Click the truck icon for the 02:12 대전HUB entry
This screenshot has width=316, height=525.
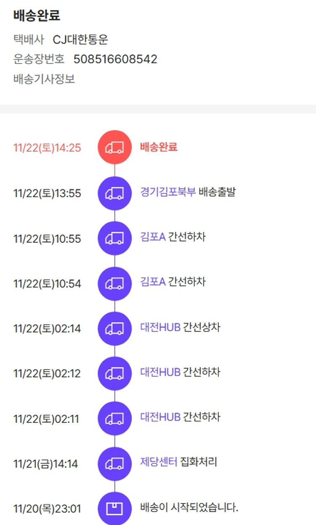click(115, 373)
